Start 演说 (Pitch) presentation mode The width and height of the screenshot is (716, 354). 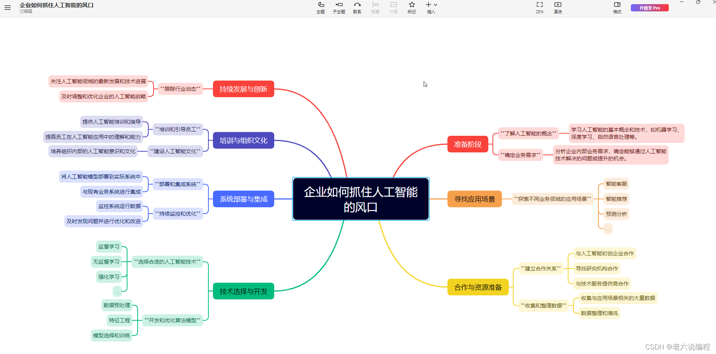pos(558,8)
